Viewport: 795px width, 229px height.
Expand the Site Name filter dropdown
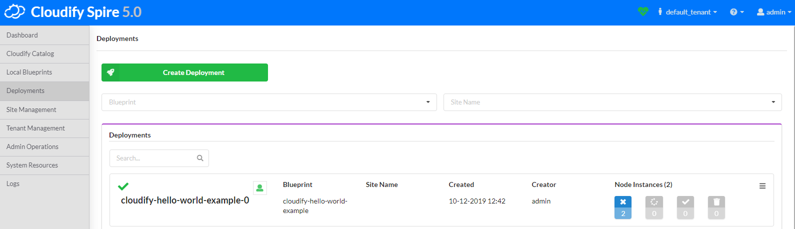773,102
